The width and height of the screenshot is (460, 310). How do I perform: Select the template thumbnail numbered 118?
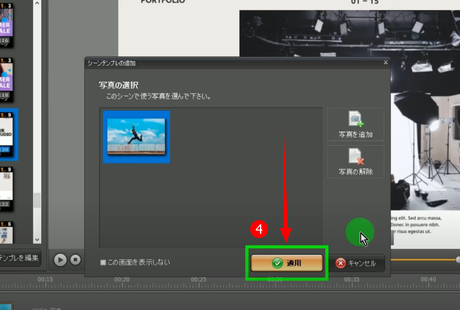6,80
